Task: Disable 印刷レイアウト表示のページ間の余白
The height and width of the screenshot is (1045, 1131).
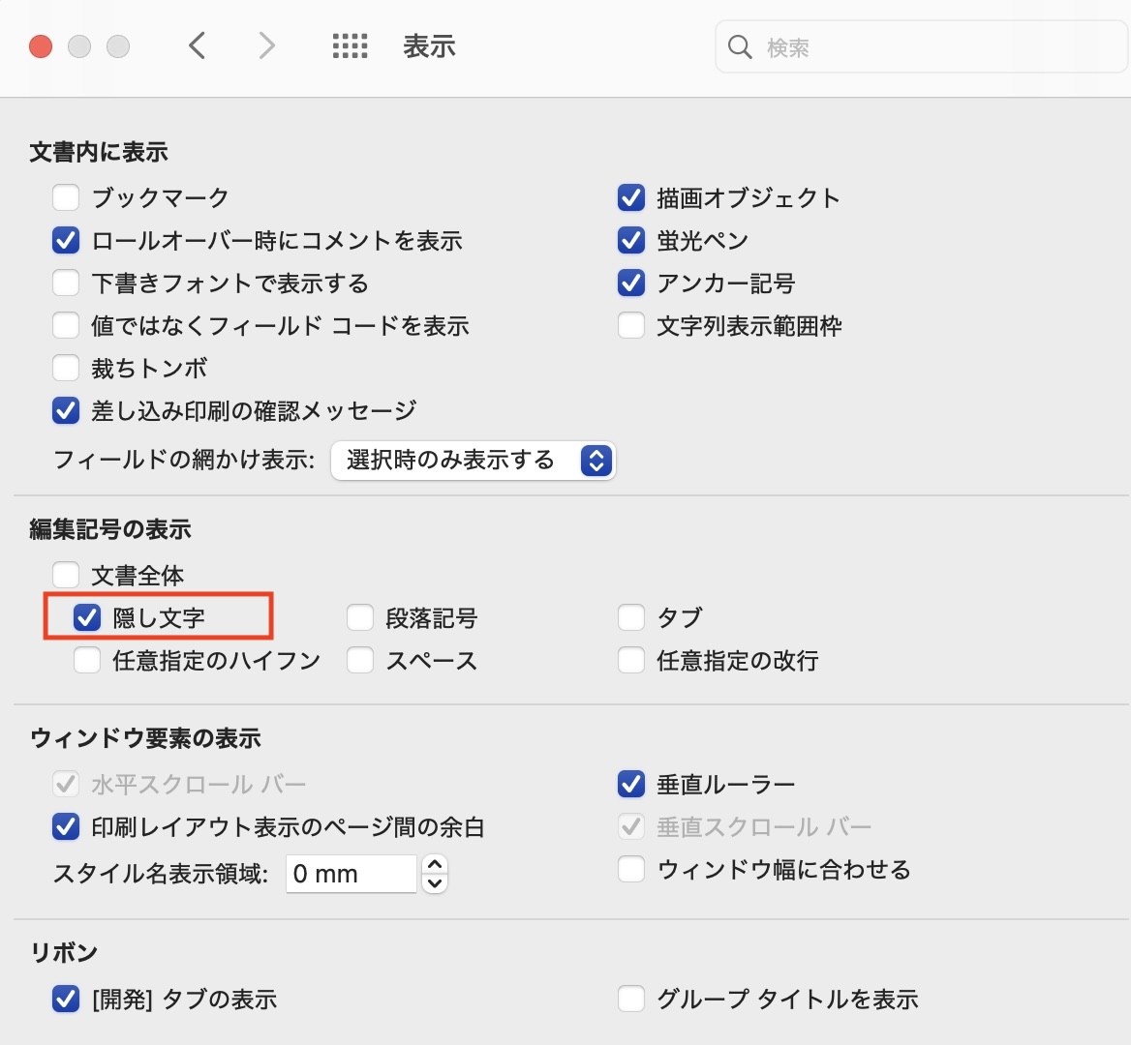Action: 66,826
